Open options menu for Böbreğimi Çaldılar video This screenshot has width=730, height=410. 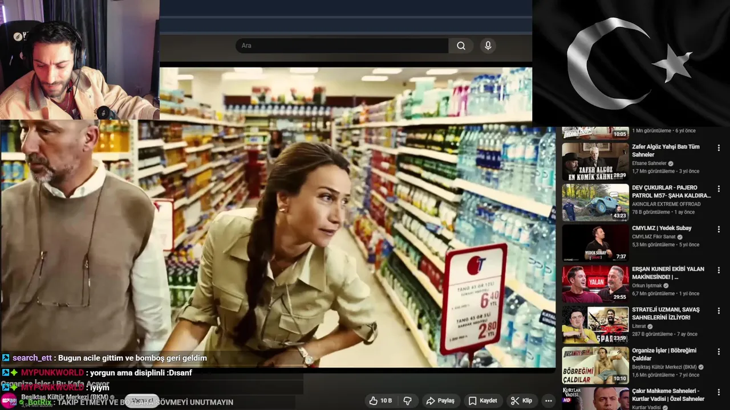(x=719, y=351)
